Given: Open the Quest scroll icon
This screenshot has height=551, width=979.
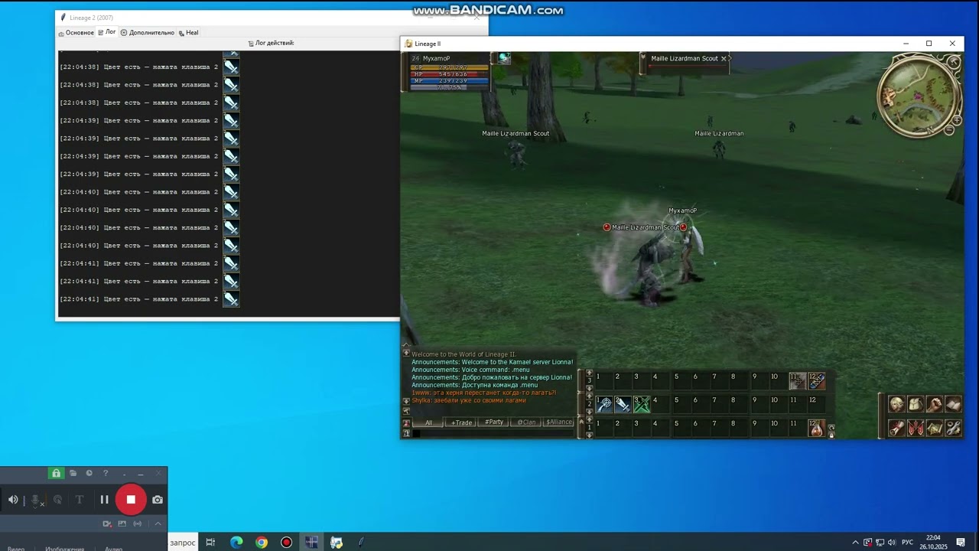Looking at the screenshot, I should 896,428.
